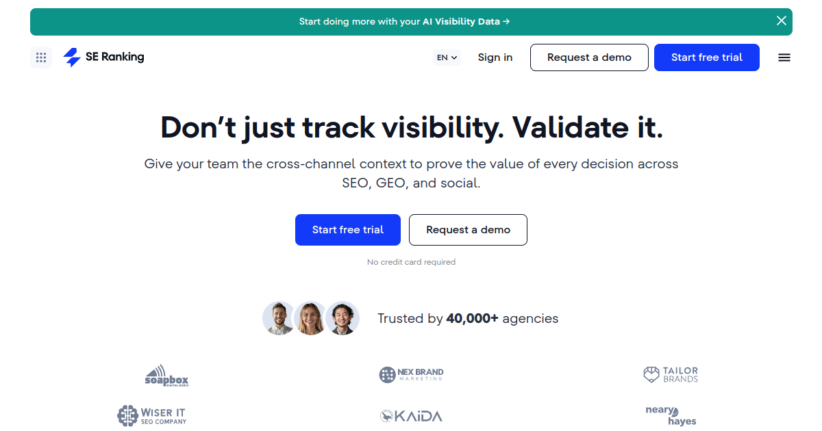The width and height of the screenshot is (822, 431).
Task: Click hero Start free trial button
Action: coord(348,230)
